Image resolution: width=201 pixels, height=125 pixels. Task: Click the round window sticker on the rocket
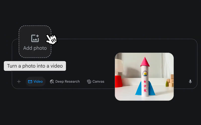tap(145, 73)
